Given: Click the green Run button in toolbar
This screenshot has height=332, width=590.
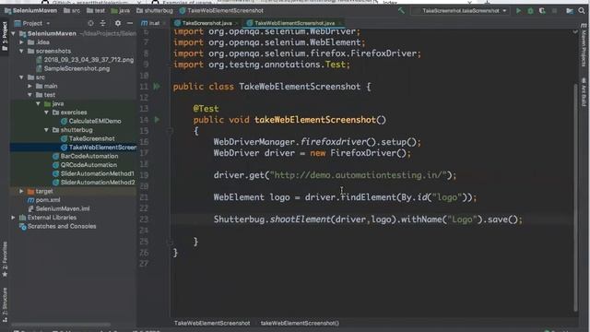Looking at the screenshot, I should click(x=518, y=10).
